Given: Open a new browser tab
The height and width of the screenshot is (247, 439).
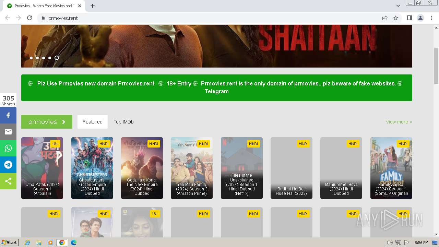Looking at the screenshot, I should pyautogui.click(x=93, y=6).
